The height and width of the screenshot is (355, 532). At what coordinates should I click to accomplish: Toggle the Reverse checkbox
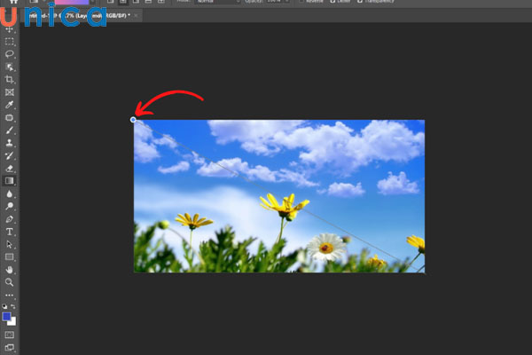click(301, 2)
